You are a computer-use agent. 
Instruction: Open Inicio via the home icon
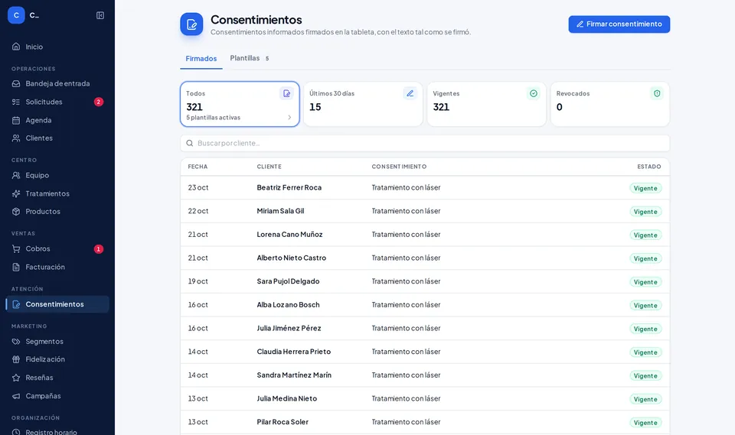(x=16, y=47)
